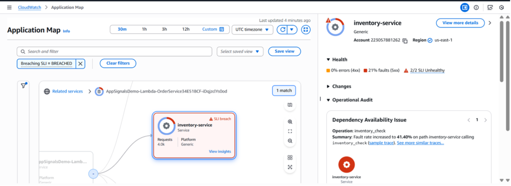Click the CloudWatch breadcrumb link
Screen dimensions: 511x186
click(x=29, y=7)
